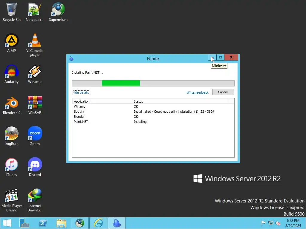Select the Zoom desktop shortcut

(35, 136)
